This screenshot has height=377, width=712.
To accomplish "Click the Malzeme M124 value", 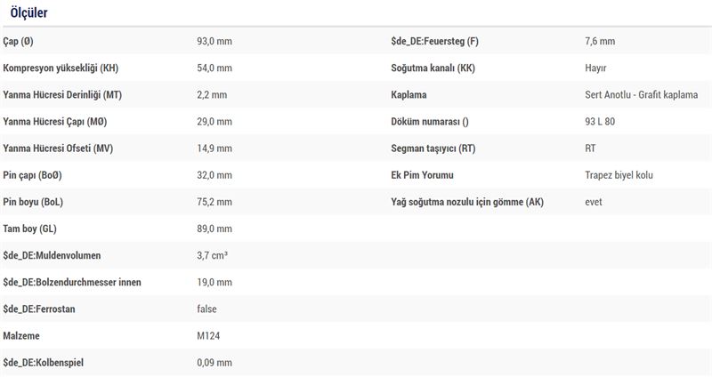I will (x=208, y=336).
